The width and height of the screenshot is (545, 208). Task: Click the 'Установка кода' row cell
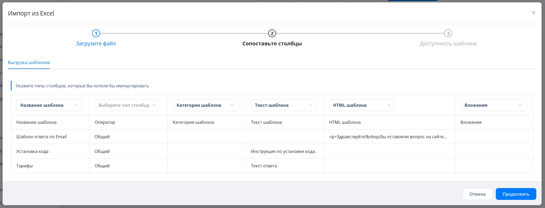pos(32,151)
